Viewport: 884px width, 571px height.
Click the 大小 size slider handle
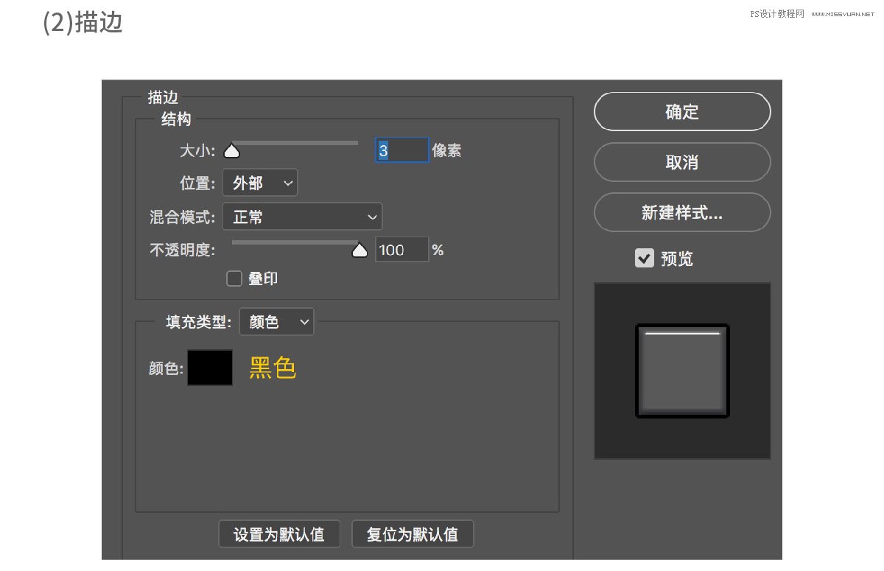[x=232, y=151]
